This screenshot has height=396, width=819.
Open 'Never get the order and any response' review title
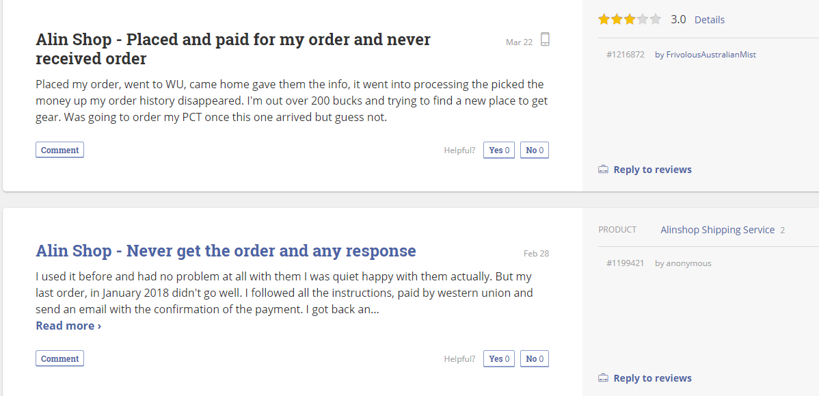(x=226, y=251)
